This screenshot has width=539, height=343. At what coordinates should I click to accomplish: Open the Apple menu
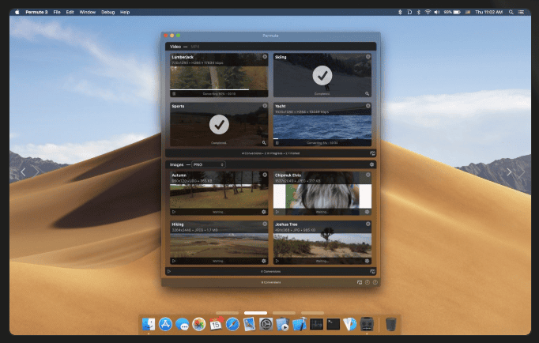[17, 12]
